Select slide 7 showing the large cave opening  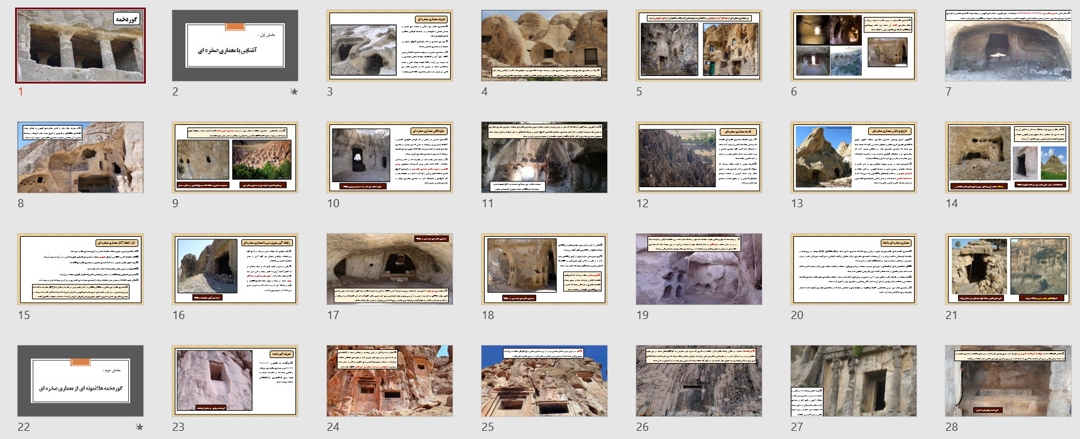pyautogui.click(x=1008, y=45)
